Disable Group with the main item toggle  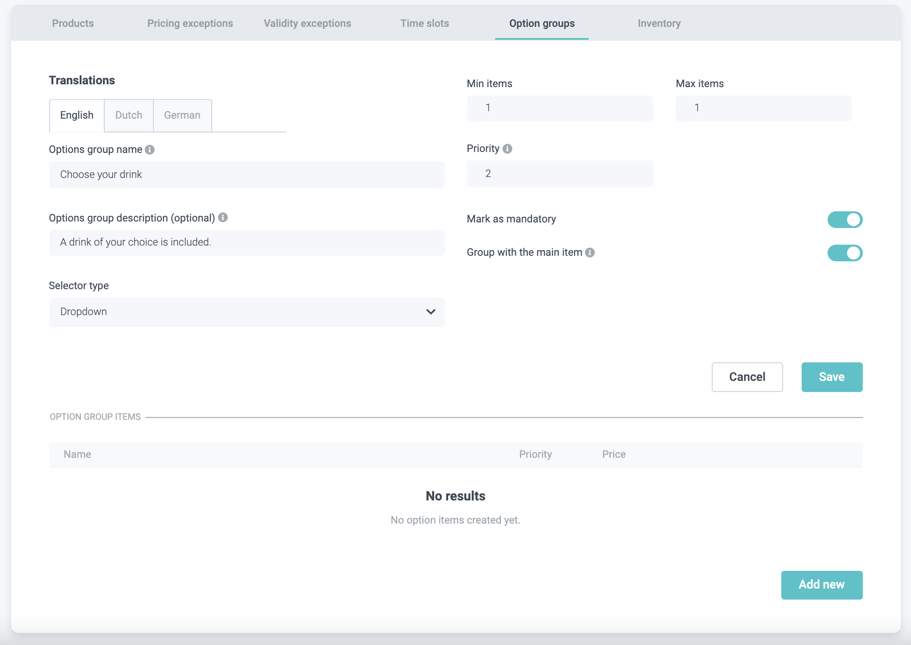click(x=844, y=253)
